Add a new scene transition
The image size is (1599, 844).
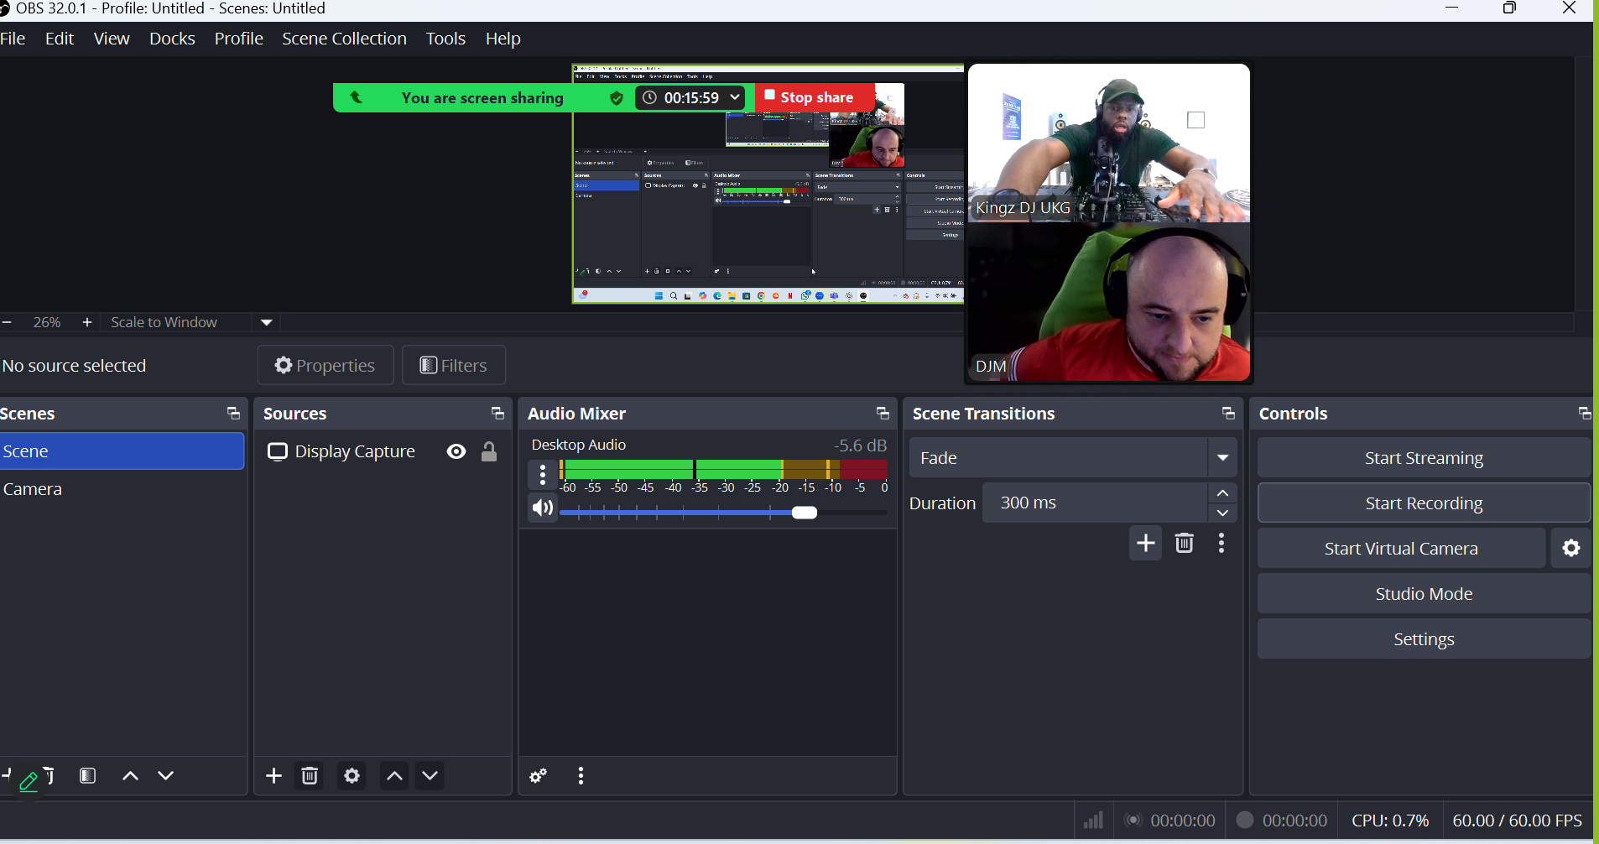[1145, 544]
